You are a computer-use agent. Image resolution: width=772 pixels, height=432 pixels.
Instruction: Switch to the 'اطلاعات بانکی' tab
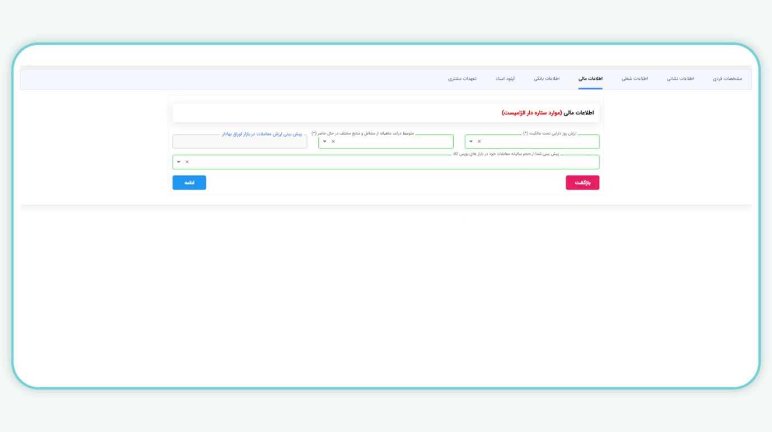point(546,79)
